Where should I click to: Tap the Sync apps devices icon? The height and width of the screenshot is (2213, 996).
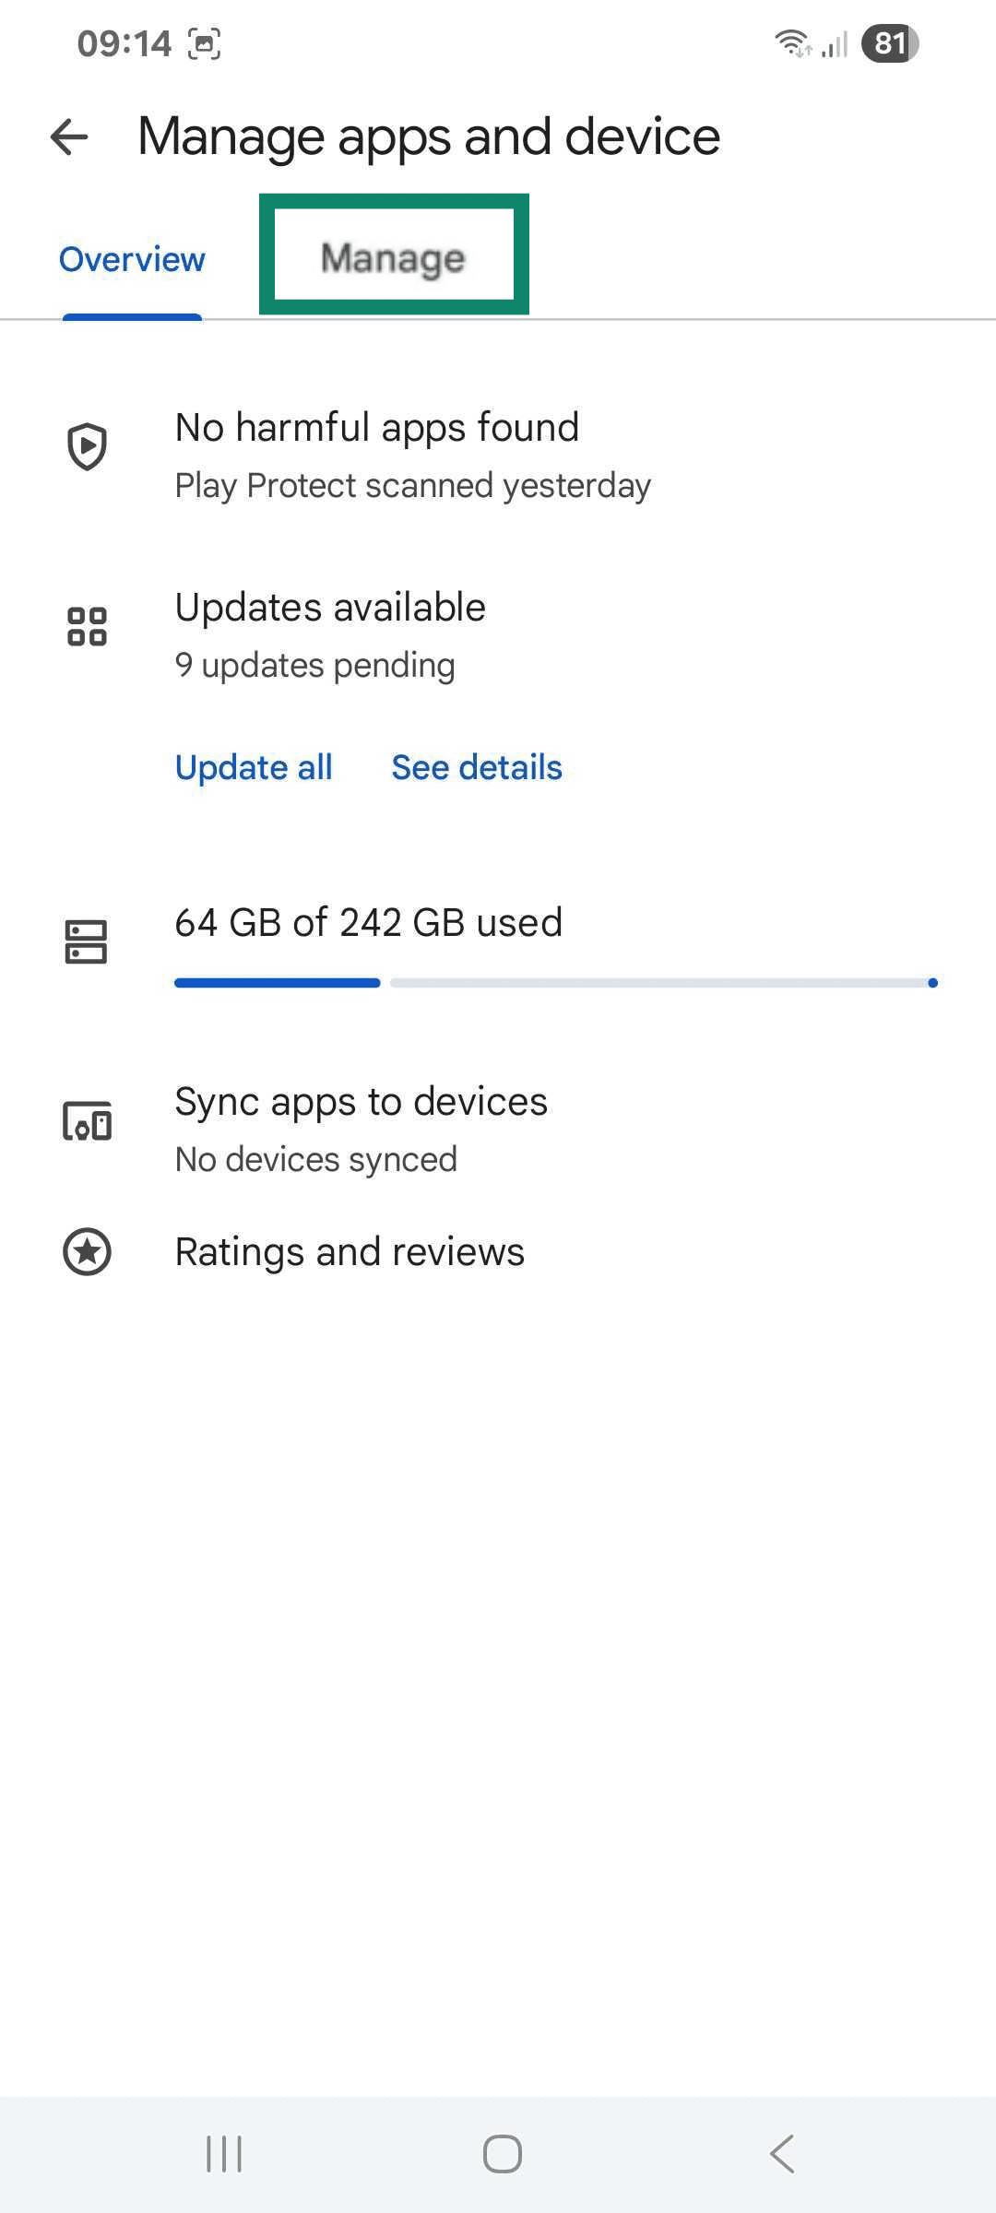[87, 1121]
